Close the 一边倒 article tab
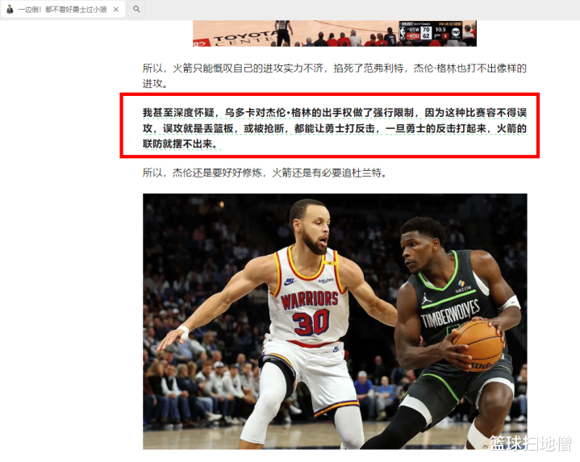 116,9
